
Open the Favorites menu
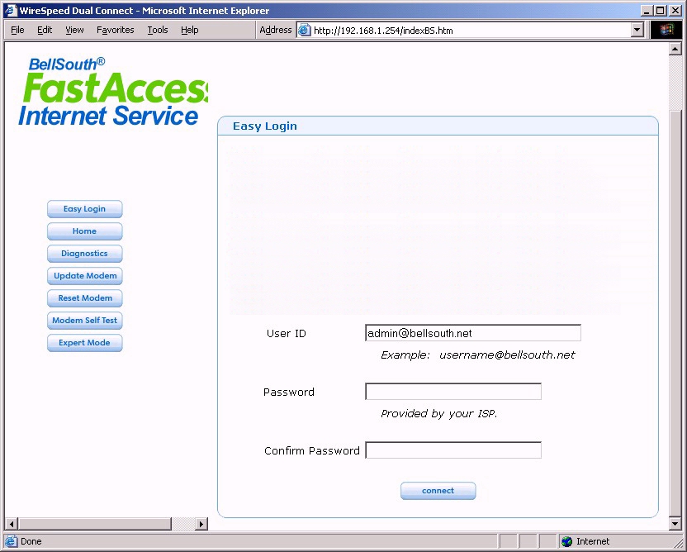coord(116,30)
